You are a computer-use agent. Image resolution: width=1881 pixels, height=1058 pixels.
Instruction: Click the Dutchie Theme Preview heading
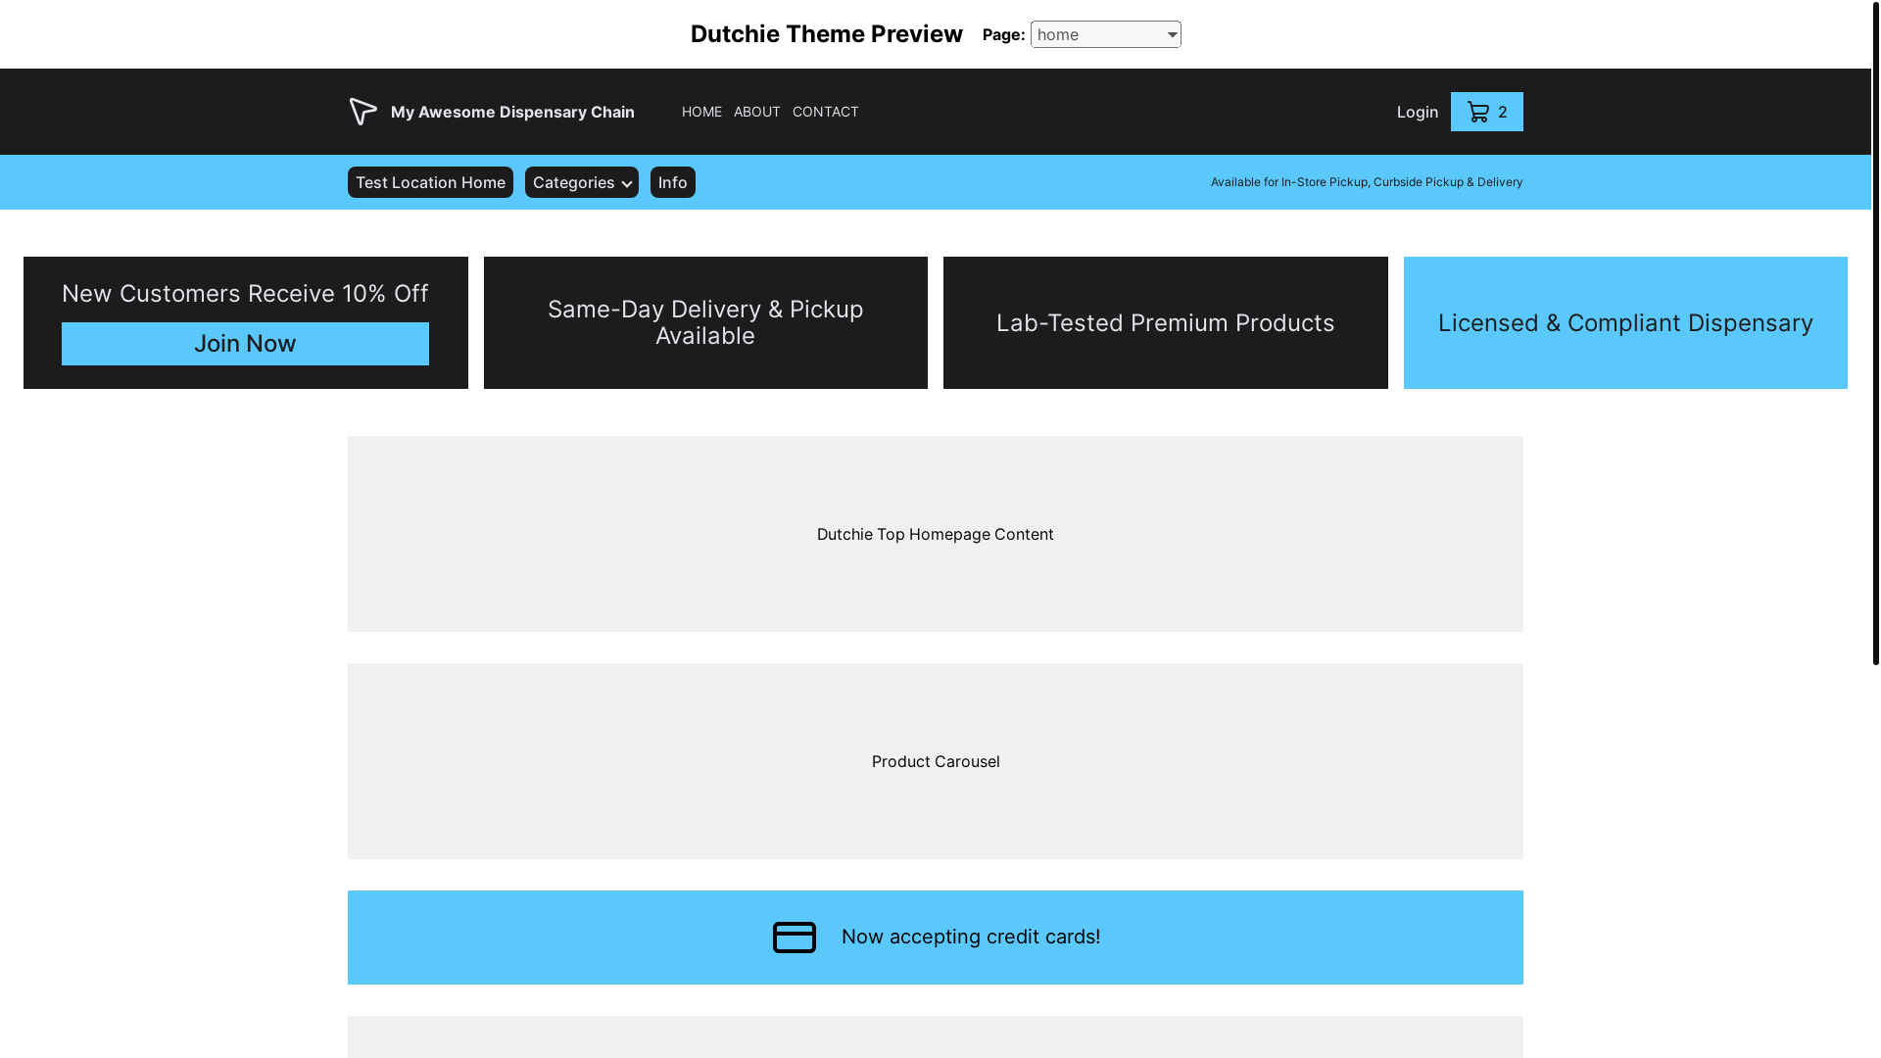[827, 34]
